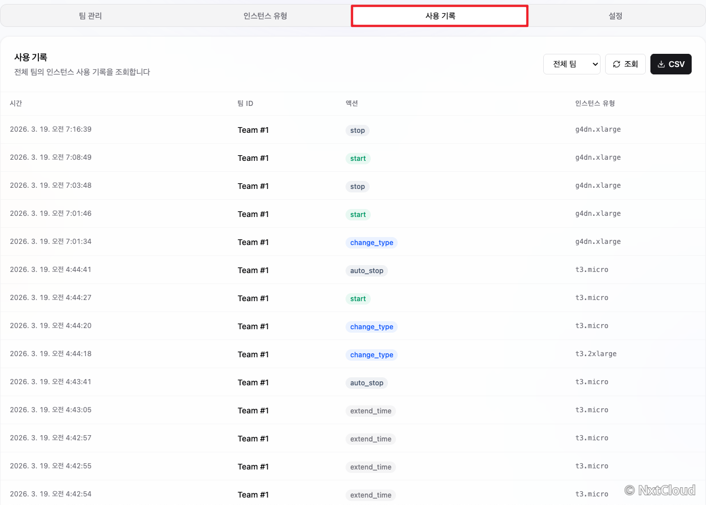This screenshot has width=706, height=505.
Task: Click the 사용 기록 section heading
Action: [30, 57]
